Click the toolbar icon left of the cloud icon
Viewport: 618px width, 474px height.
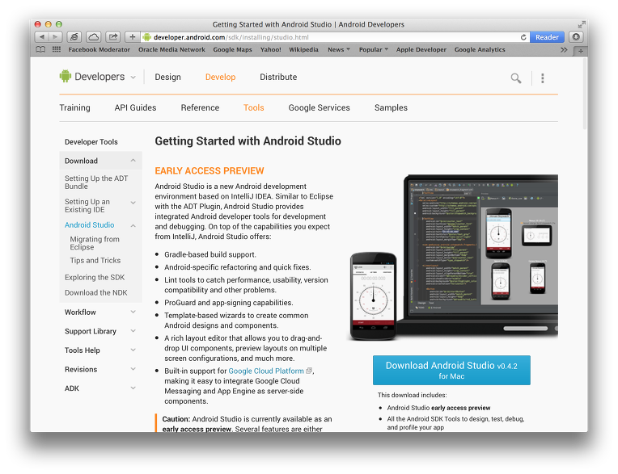pyautogui.click(x=74, y=37)
